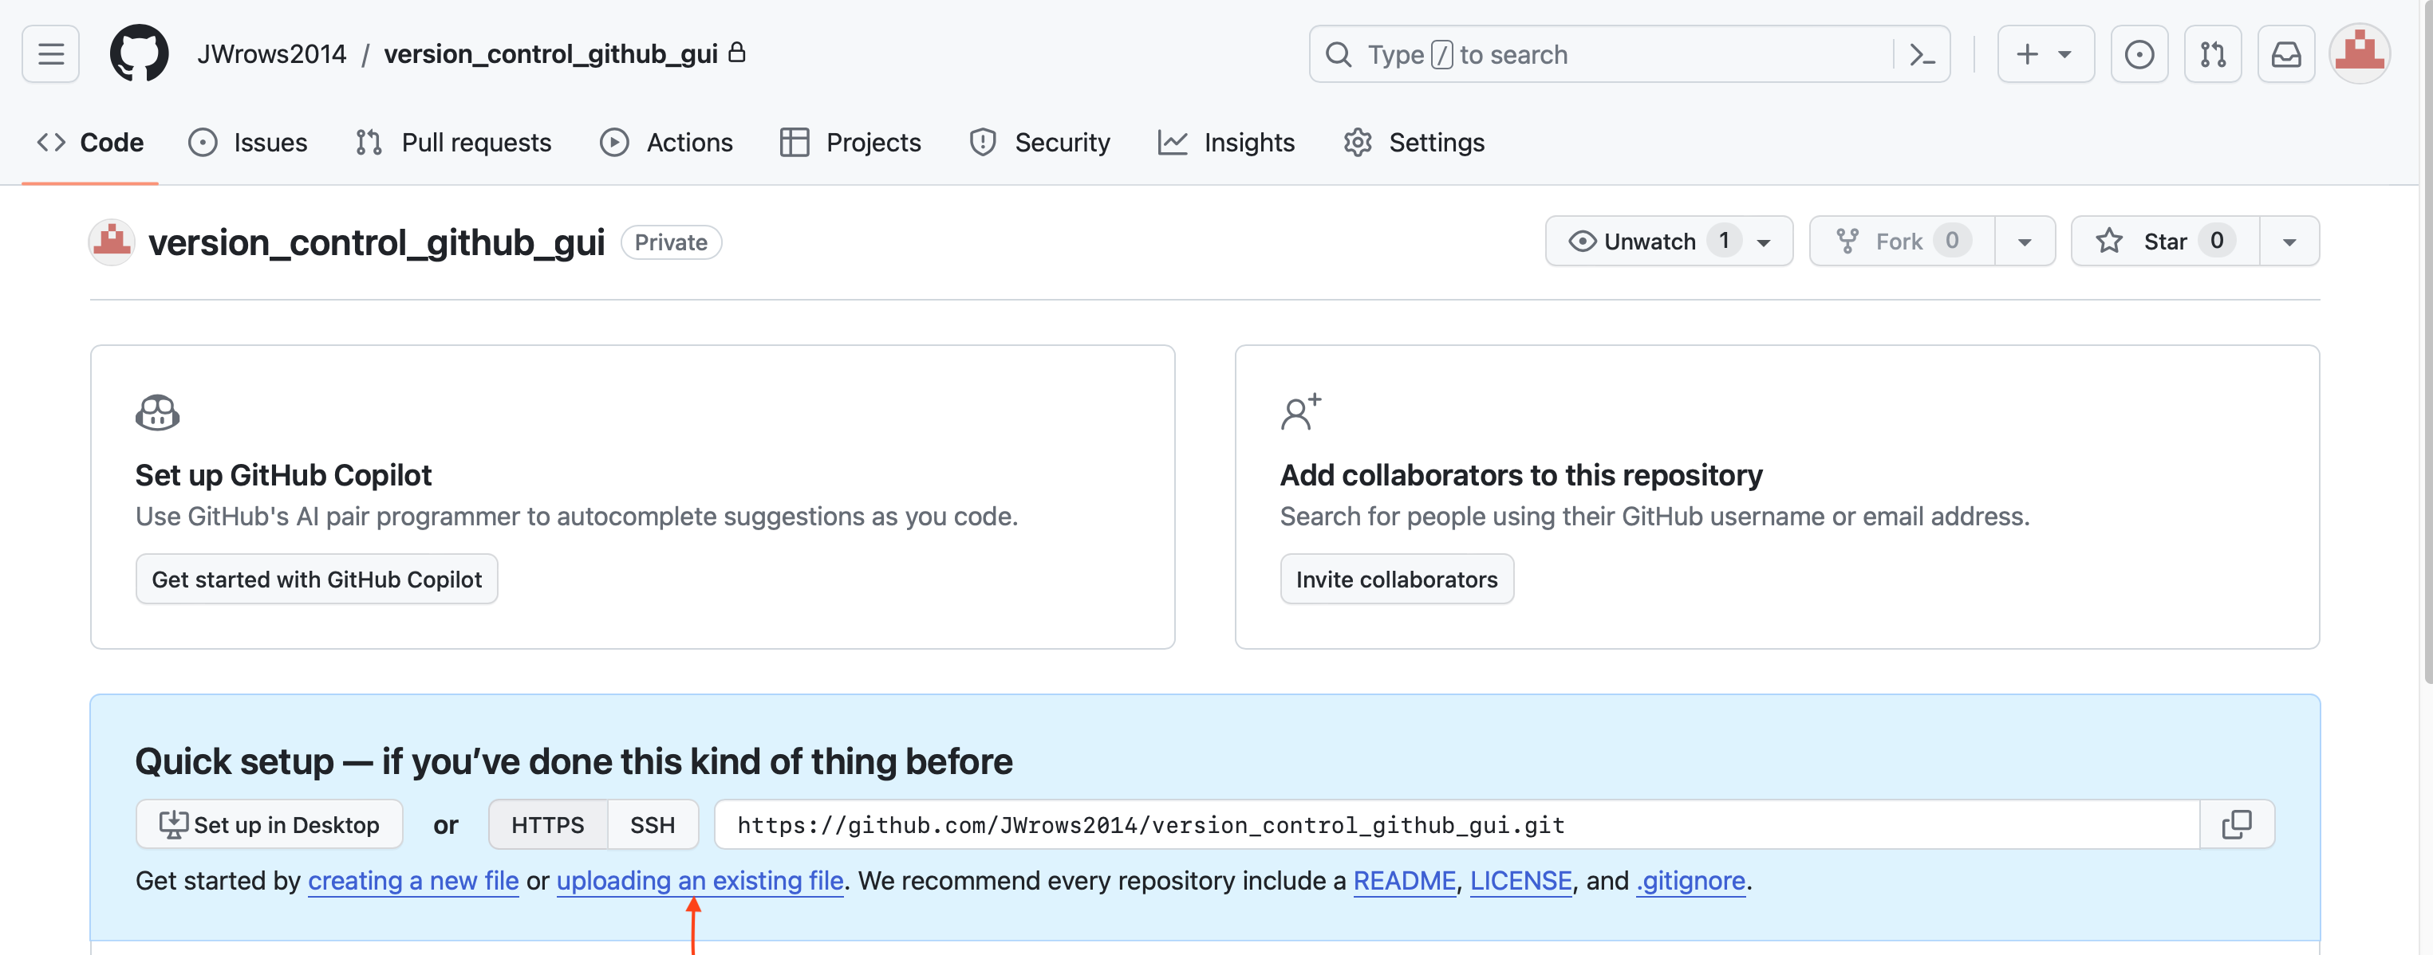Select HTTPS clone protocol
Screen dimensions: 2433x955
(x=547, y=825)
